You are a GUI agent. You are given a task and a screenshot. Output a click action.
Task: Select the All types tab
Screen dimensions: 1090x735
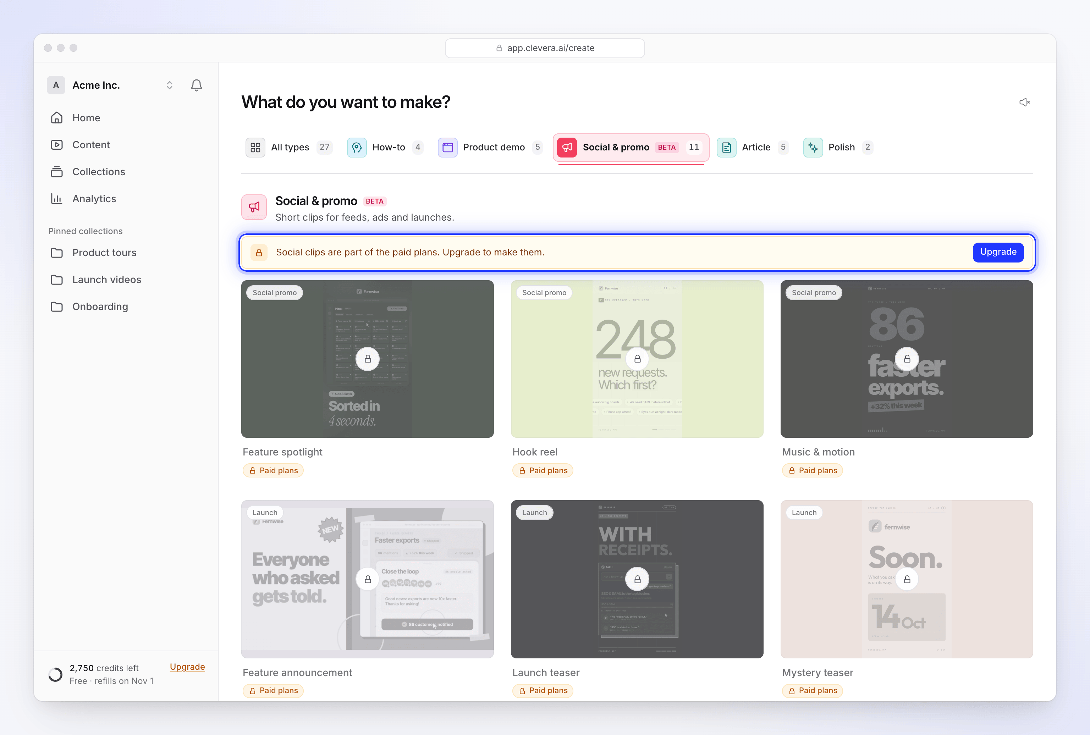[290, 147]
